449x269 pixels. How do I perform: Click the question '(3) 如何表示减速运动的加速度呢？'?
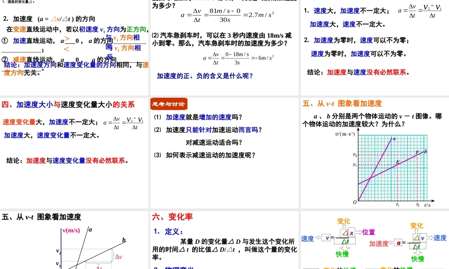pos(205,155)
